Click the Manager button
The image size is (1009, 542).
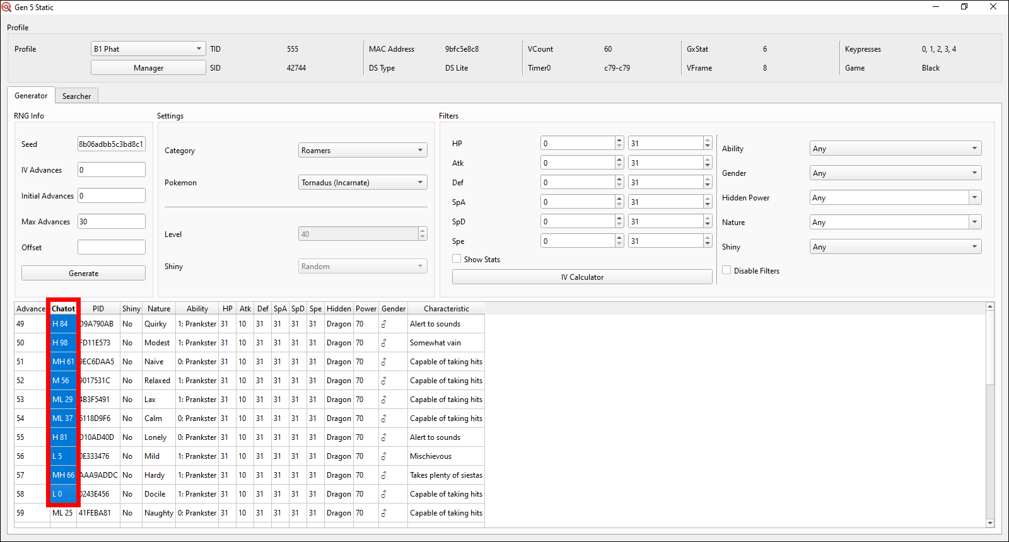coord(148,68)
